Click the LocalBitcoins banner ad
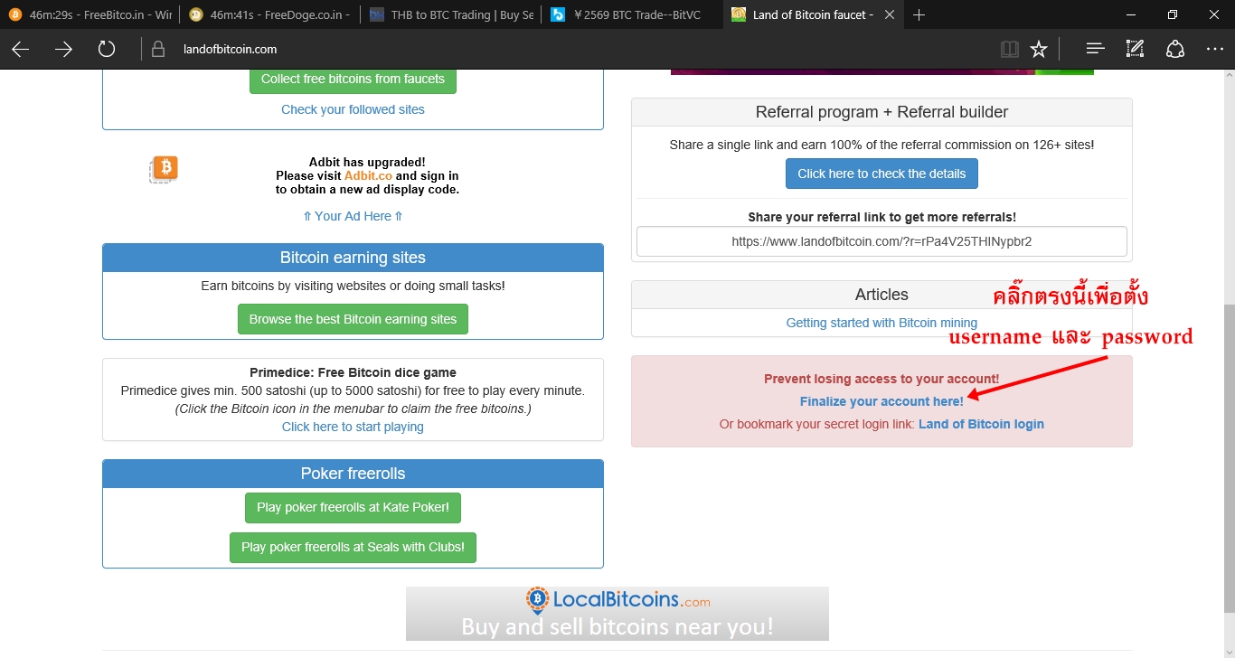This screenshot has height=658, width=1235. [617, 614]
